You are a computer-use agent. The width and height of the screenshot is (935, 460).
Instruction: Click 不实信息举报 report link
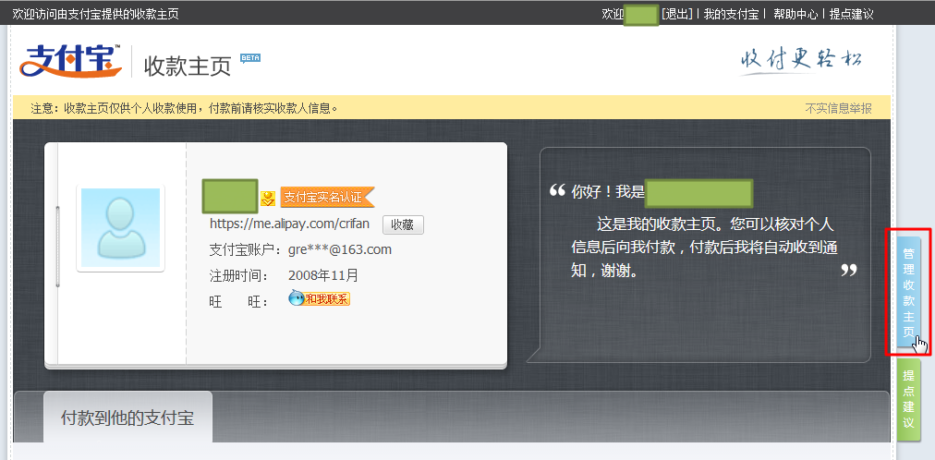(838, 108)
